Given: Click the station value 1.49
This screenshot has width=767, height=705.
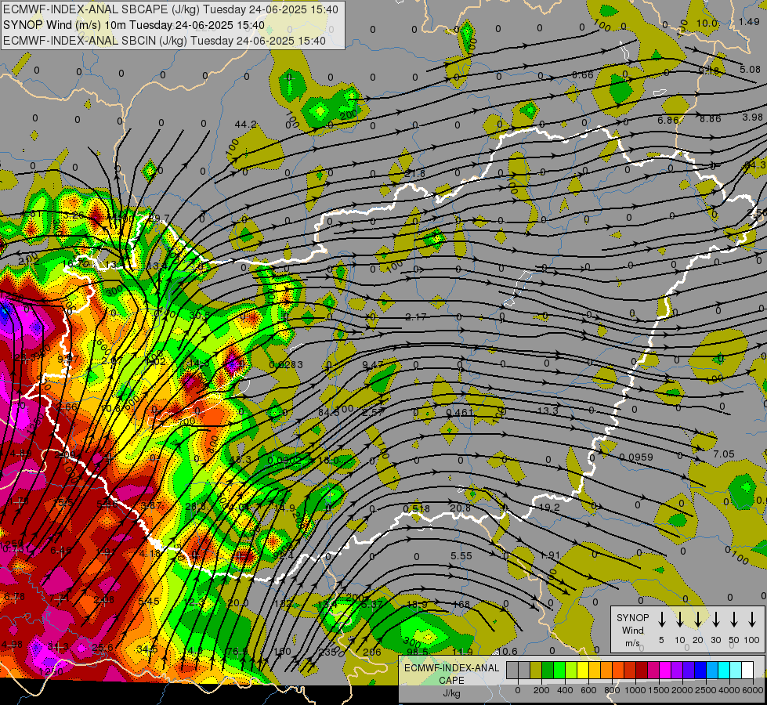Looking at the screenshot, I should (749, 21).
